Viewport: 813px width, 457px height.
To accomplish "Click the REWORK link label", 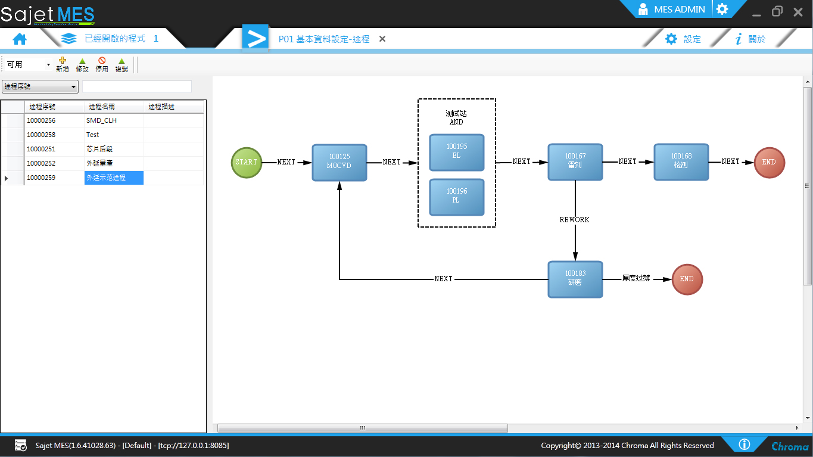I will tap(575, 220).
